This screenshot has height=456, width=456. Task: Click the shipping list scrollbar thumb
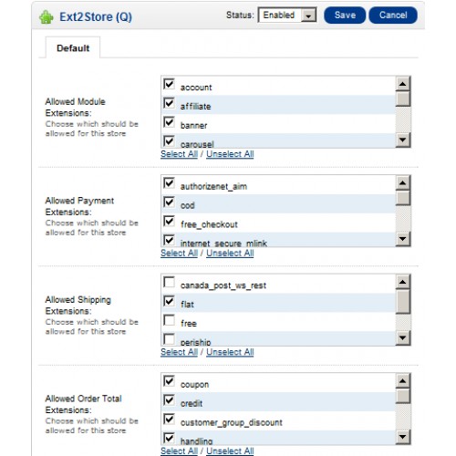pyautogui.click(x=403, y=302)
